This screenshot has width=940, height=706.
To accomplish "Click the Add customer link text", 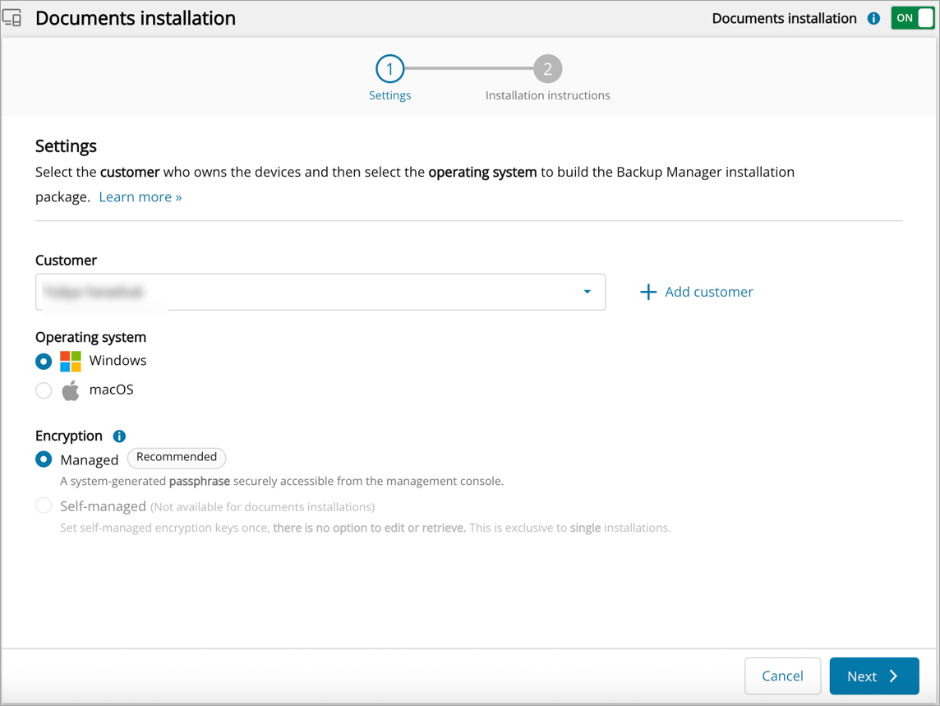I will coord(708,292).
